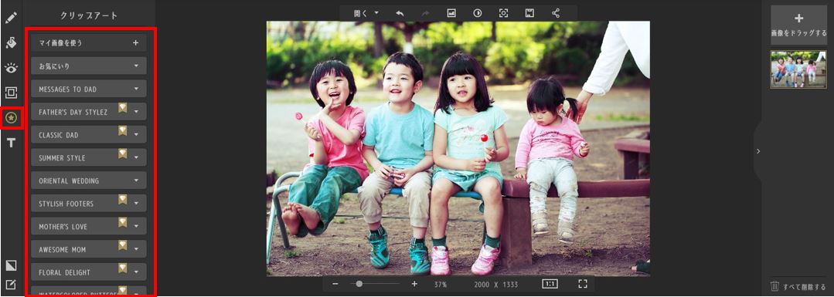Select the CLASSIC DAD category label

click(59, 135)
